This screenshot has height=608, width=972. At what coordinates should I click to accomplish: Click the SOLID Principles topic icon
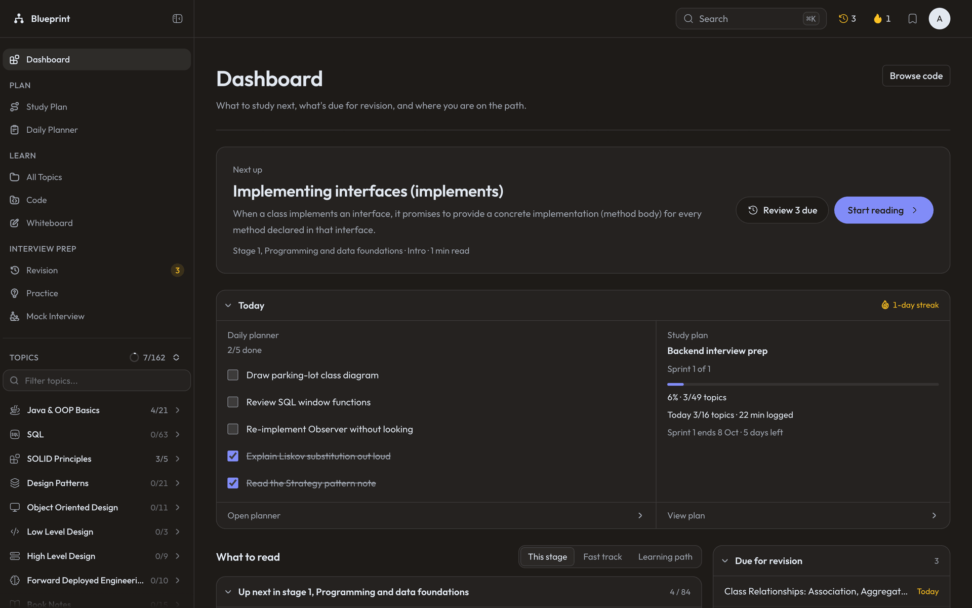[x=15, y=459]
